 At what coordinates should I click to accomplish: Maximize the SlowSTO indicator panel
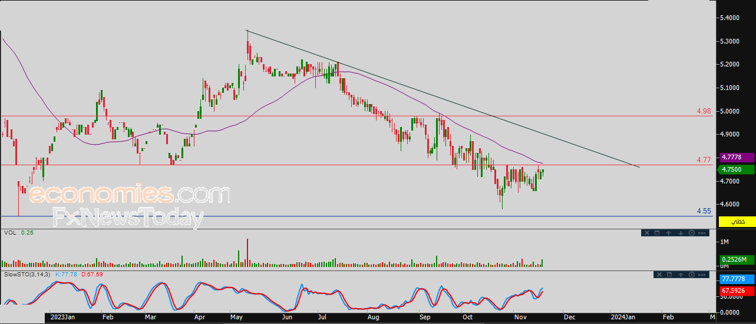669,275
